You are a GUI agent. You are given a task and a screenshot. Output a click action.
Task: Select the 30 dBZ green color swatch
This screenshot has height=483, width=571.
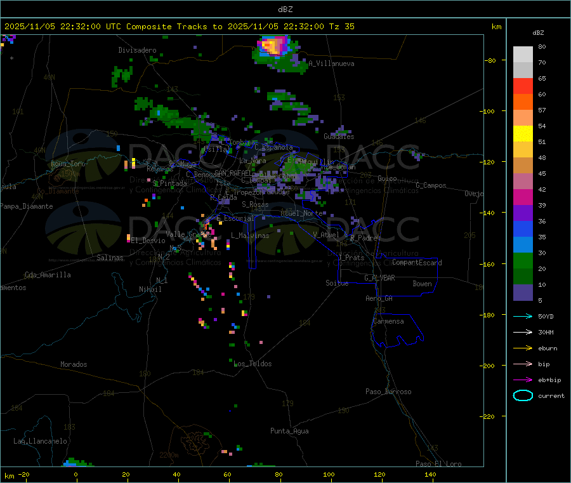point(523,260)
